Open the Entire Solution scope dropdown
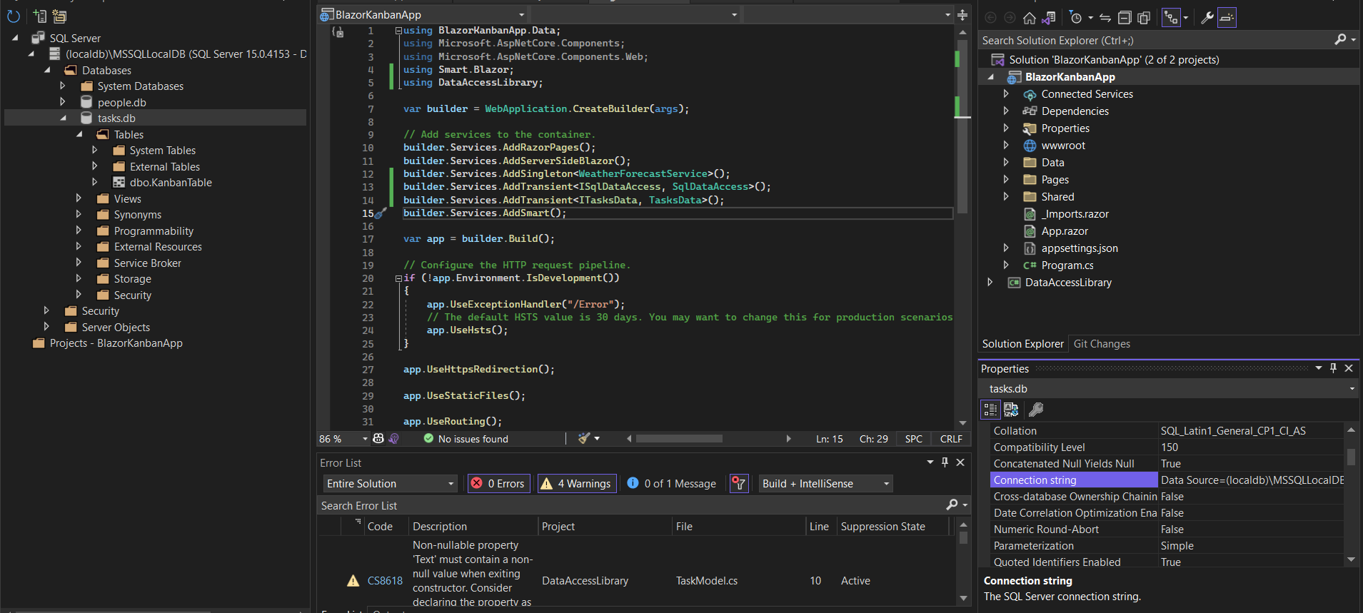This screenshot has height=613, width=1363. (391, 484)
